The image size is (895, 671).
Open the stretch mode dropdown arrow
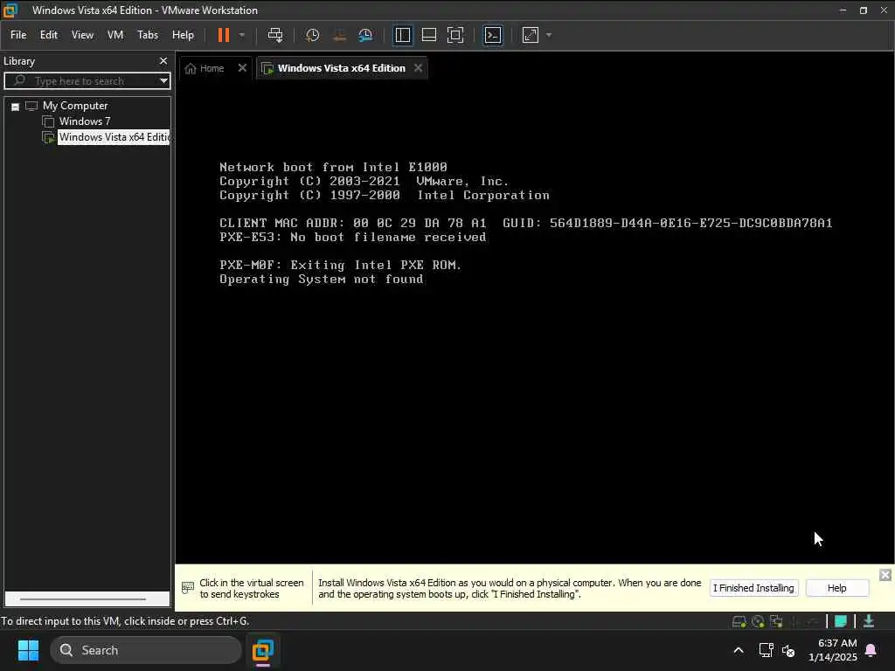[x=549, y=35]
